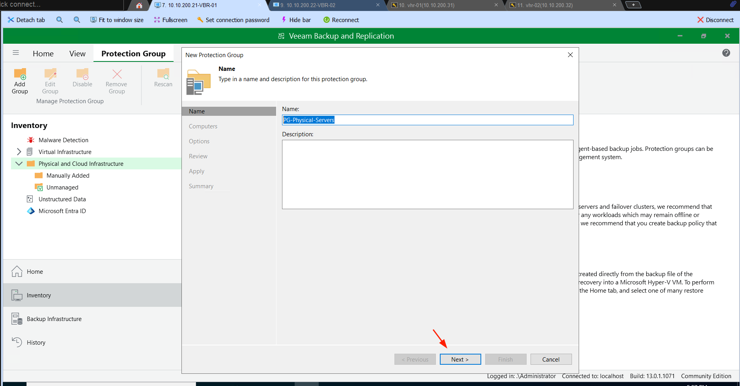740x386 pixels.
Task: Select the Apply wizard step
Action: coord(196,171)
